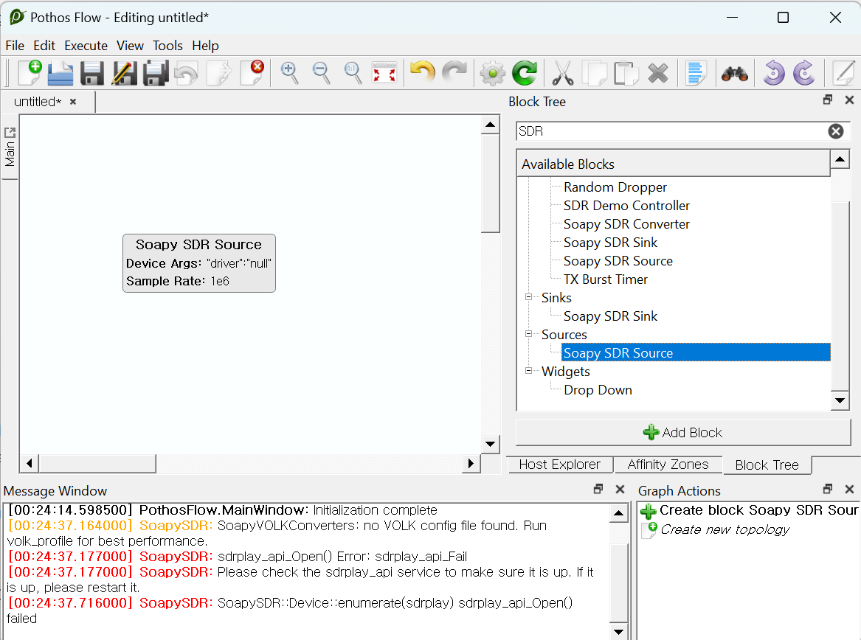Open the View menu

tap(130, 46)
